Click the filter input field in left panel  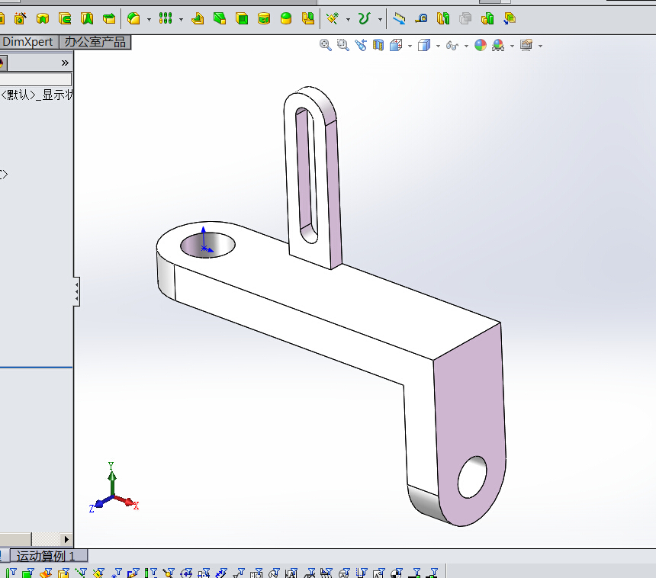pos(36,79)
